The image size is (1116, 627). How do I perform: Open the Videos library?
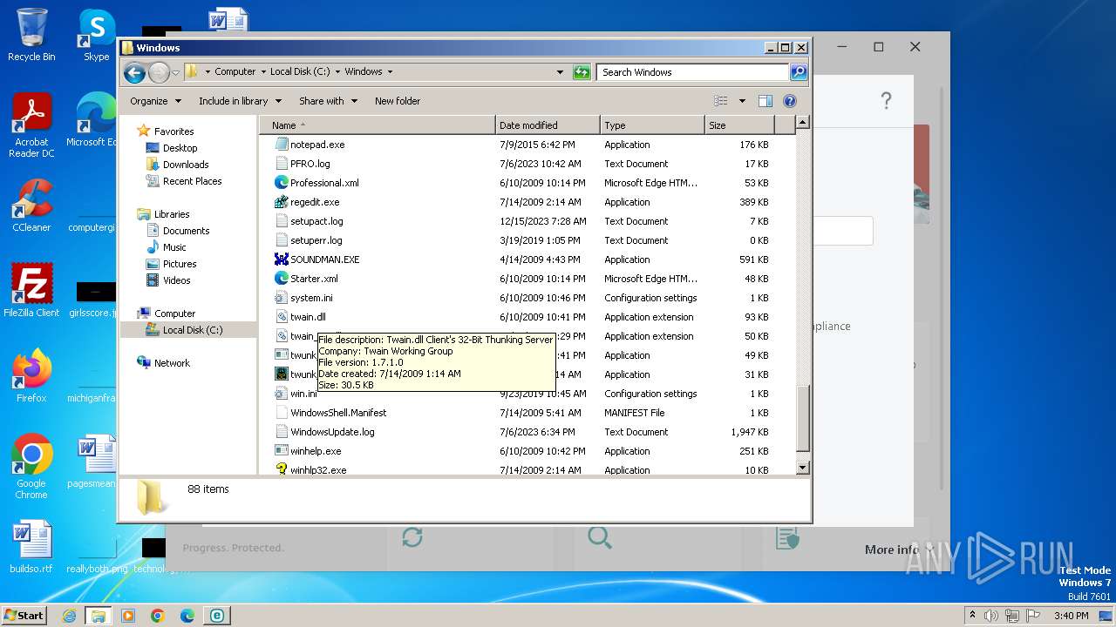point(176,280)
